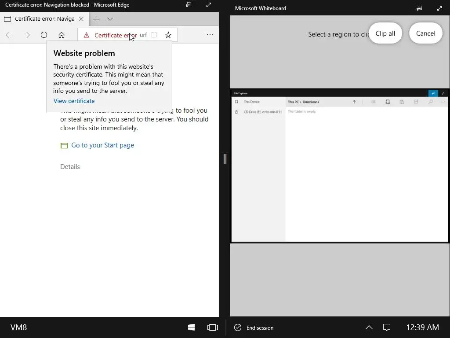The height and width of the screenshot is (338, 450).
Task: Open File Explorer more options
Action: [x=443, y=102]
